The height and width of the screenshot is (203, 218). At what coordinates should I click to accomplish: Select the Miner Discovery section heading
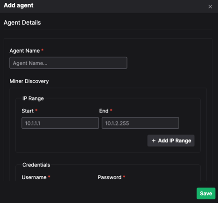click(x=29, y=81)
